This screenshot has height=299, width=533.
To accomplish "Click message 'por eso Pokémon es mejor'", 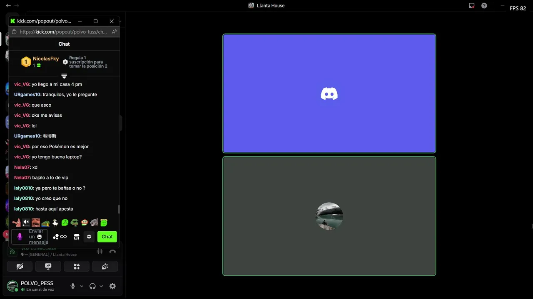I will click(x=60, y=147).
